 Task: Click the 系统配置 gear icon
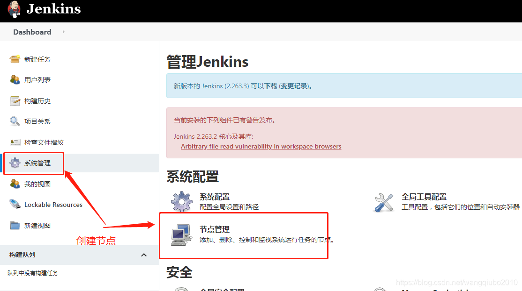click(181, 201)
